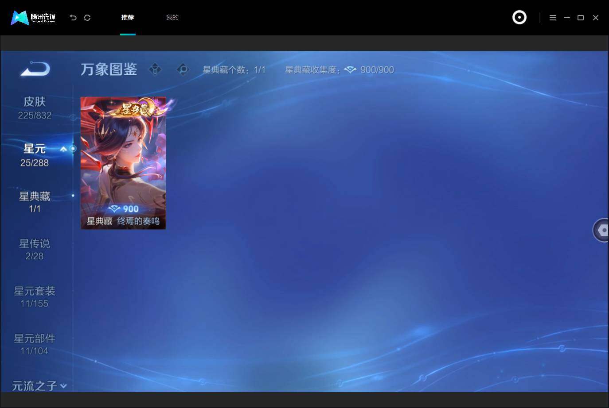Click the 万象图鉴 title
This screenshot has height=408, width=609.
point(109,69)
